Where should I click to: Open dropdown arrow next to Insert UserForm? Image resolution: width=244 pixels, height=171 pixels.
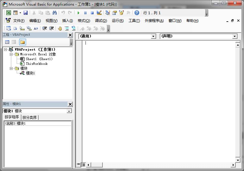coord(20,13)
